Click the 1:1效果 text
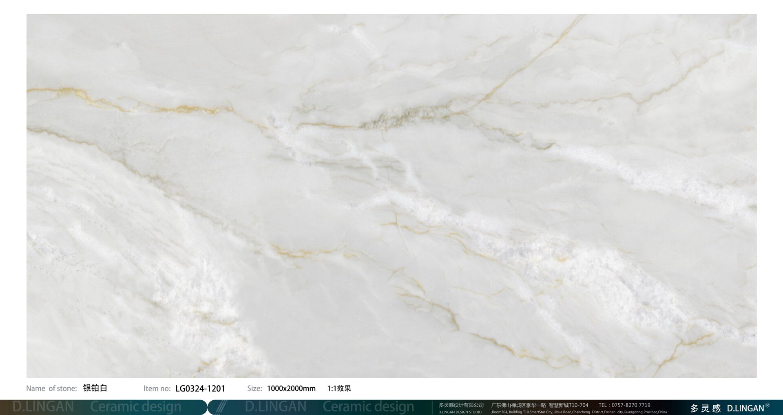The height and width of the screenshot is (415, 783). [x=339, y=389]
